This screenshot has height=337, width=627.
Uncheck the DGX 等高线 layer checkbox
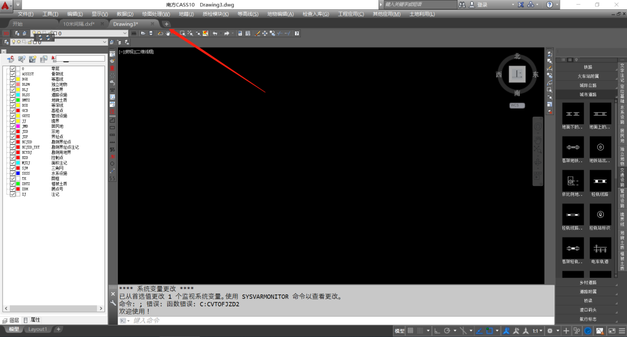[x=13, y=79]
